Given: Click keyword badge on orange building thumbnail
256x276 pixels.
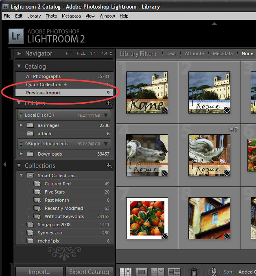Looking at the screenshot, I should [227, 236].
